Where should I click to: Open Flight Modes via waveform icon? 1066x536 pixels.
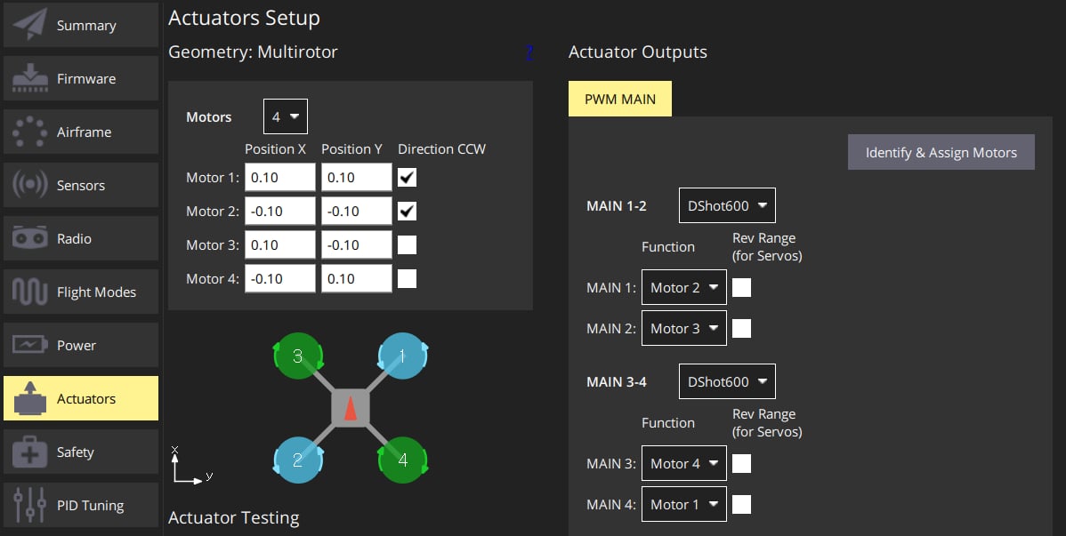click(30, 292)
